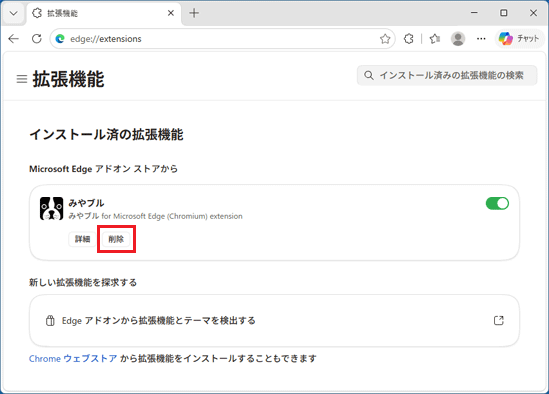Open the favorites list icon
Screen dimensions: 549x394
(435, 39)
